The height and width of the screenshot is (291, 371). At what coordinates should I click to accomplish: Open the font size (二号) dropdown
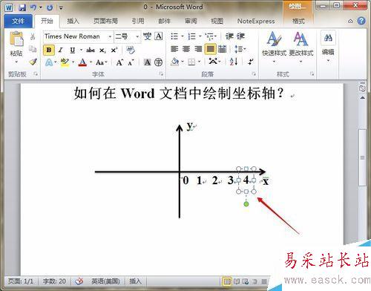[x=137, y=36]
